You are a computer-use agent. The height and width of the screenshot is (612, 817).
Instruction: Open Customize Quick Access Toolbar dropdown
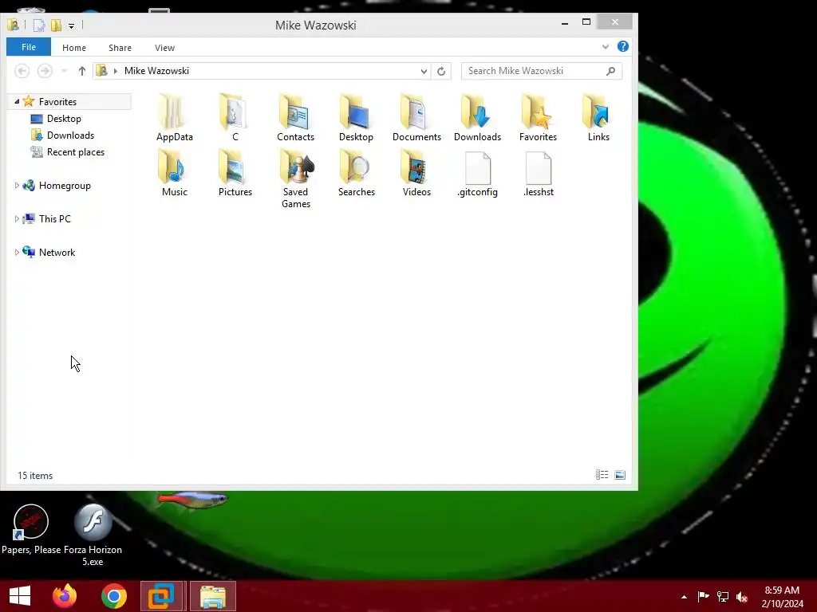click(x=71, y=25)
